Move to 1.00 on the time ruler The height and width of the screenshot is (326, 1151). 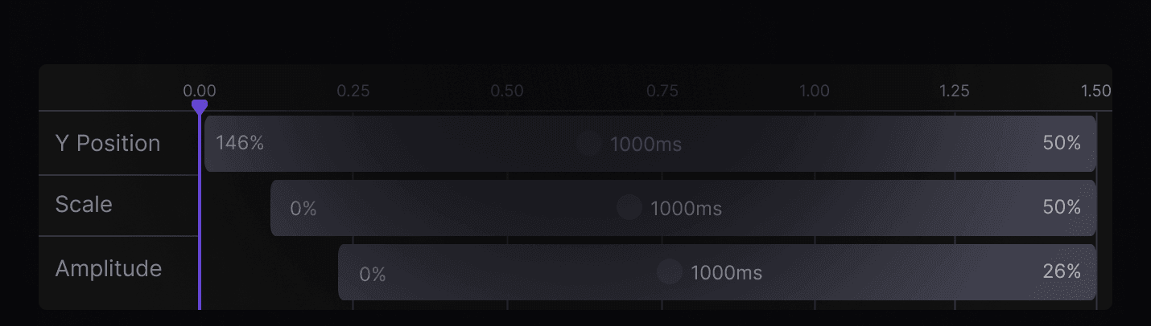coord(815,91)
